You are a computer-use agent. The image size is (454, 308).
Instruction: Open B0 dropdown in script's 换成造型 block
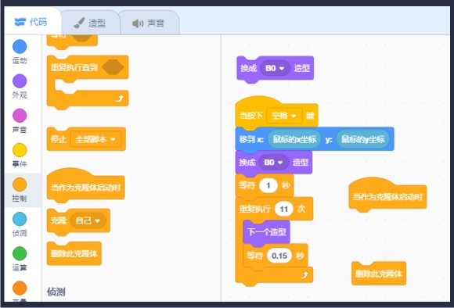[x=273, y=163]
